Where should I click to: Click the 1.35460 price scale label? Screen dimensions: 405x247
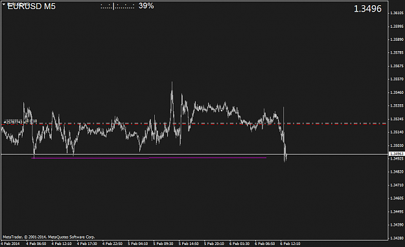[x=397, y=92]
